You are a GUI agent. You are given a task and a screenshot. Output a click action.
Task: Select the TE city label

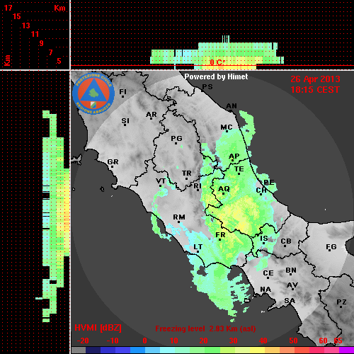coord(239,169)
